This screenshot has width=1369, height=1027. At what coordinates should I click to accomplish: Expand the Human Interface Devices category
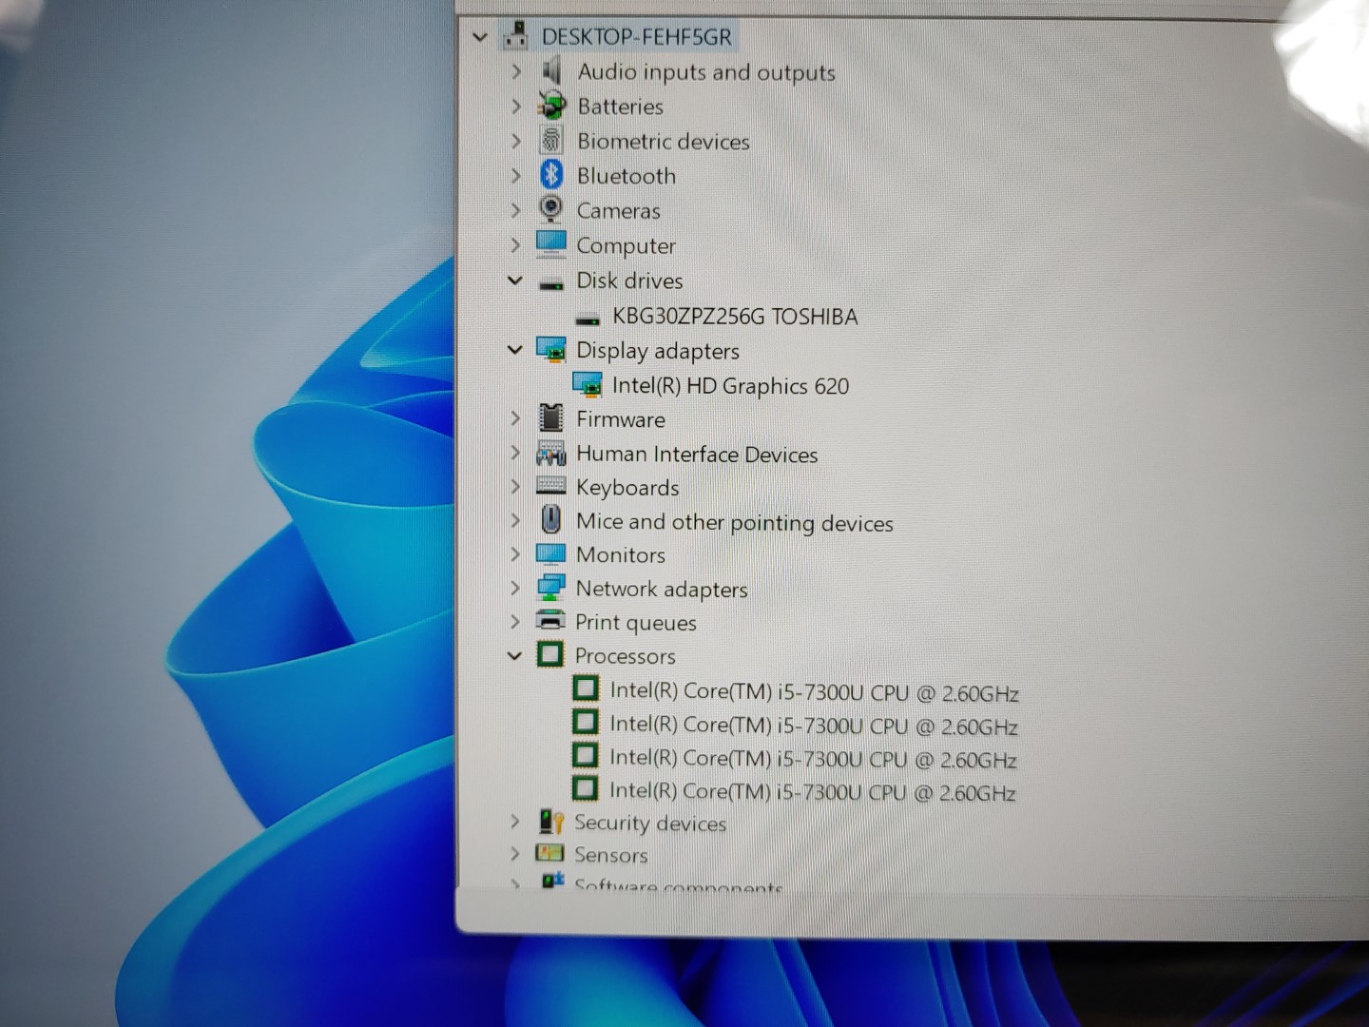[515, 454]
